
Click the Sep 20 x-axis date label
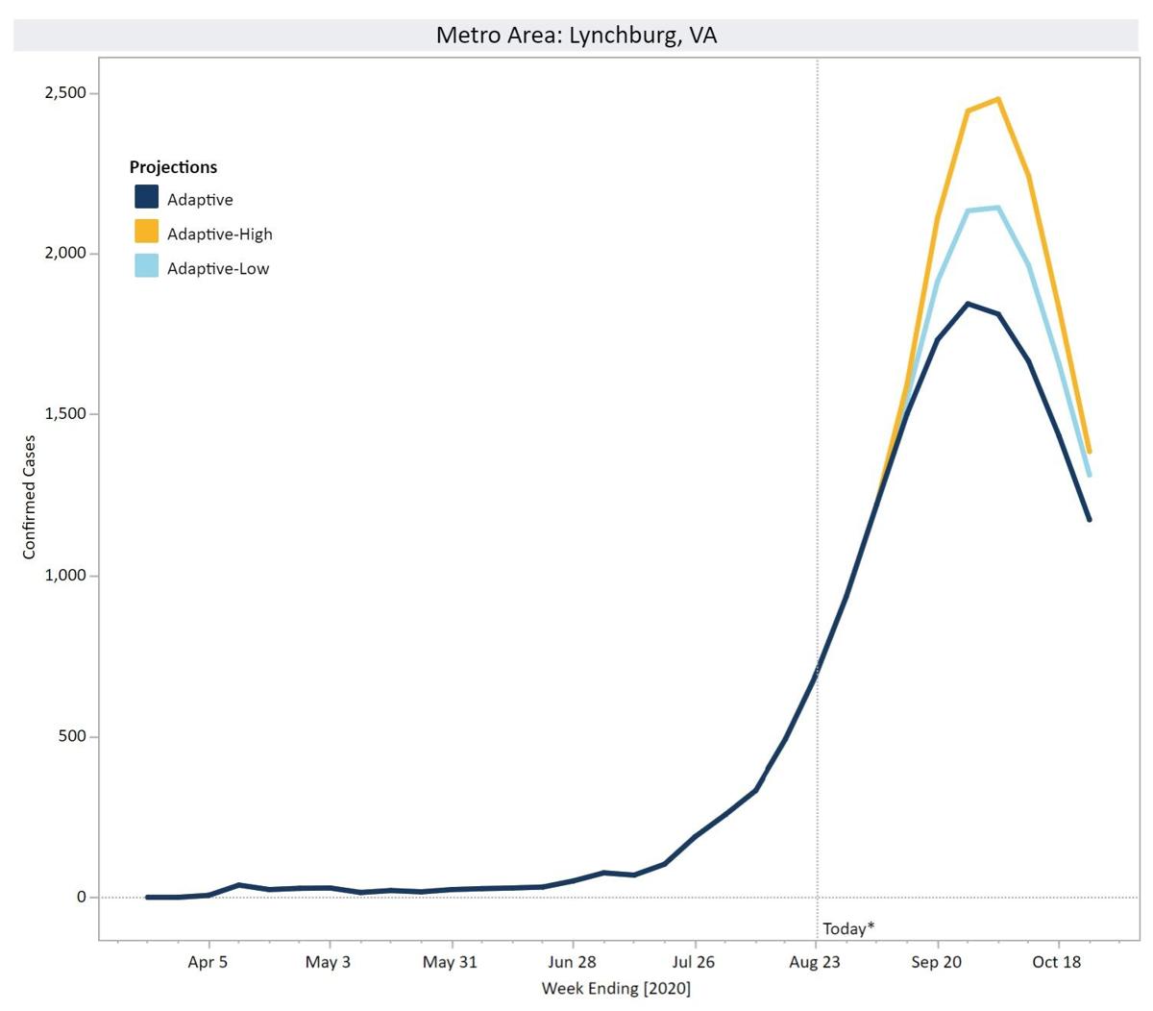coord(937,962)
